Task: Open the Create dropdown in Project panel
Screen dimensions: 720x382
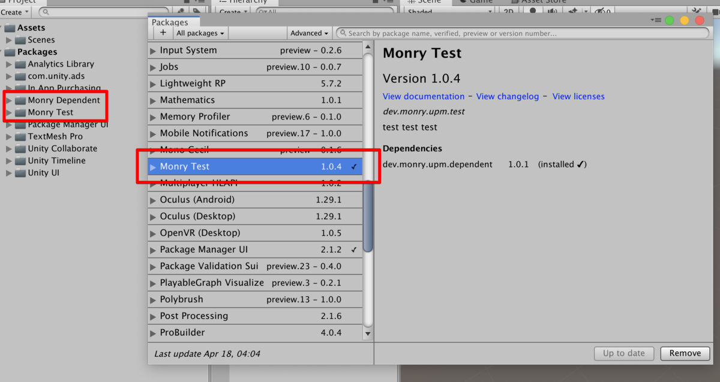Action: coord(14,11)
